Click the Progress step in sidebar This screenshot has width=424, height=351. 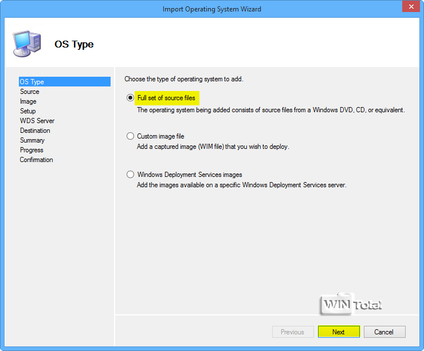pyautogui.click(x=32, y=150)
